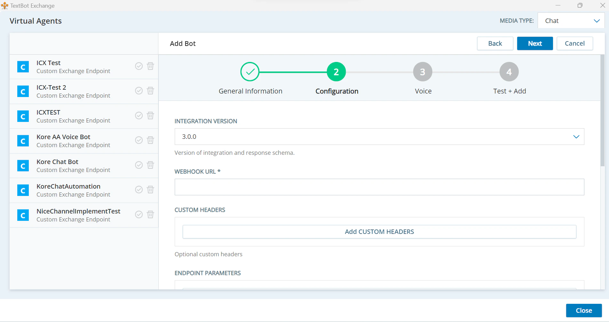Click the NiceChannelImplementTest bot icon
The height and width of the screenshot is (322, 609).
coord(23,215)
